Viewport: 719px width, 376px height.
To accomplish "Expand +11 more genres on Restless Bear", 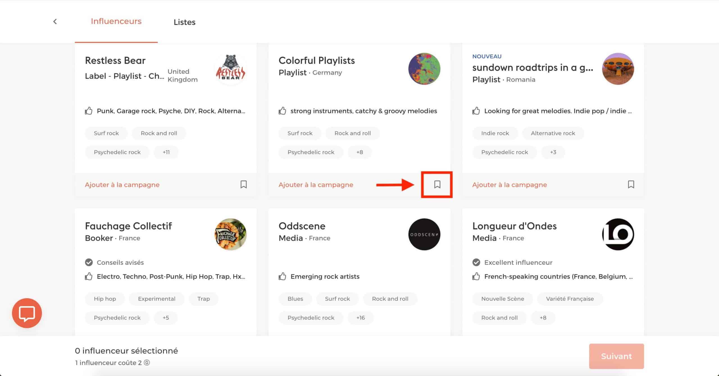I will [166, 152].
